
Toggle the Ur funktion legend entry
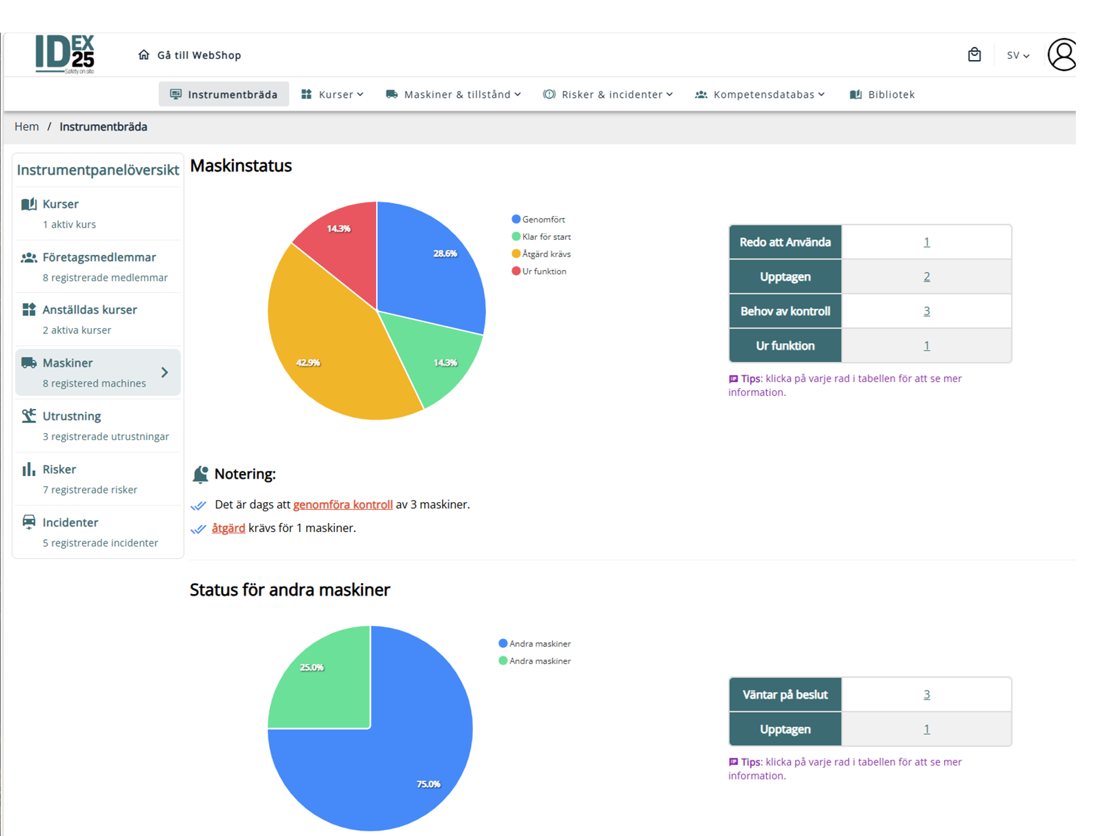coord(539,271)
